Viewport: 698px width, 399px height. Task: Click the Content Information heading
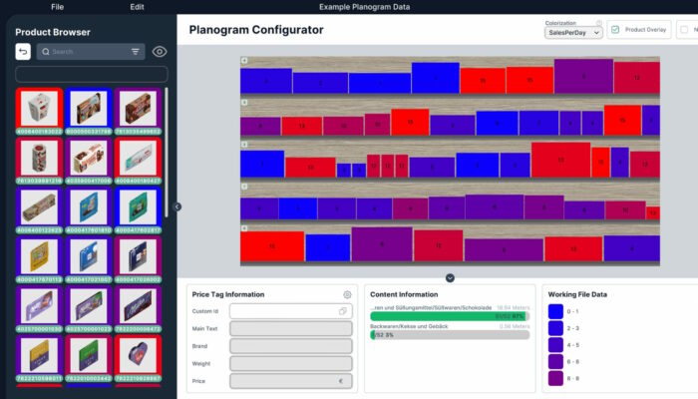tap(404, 294)
